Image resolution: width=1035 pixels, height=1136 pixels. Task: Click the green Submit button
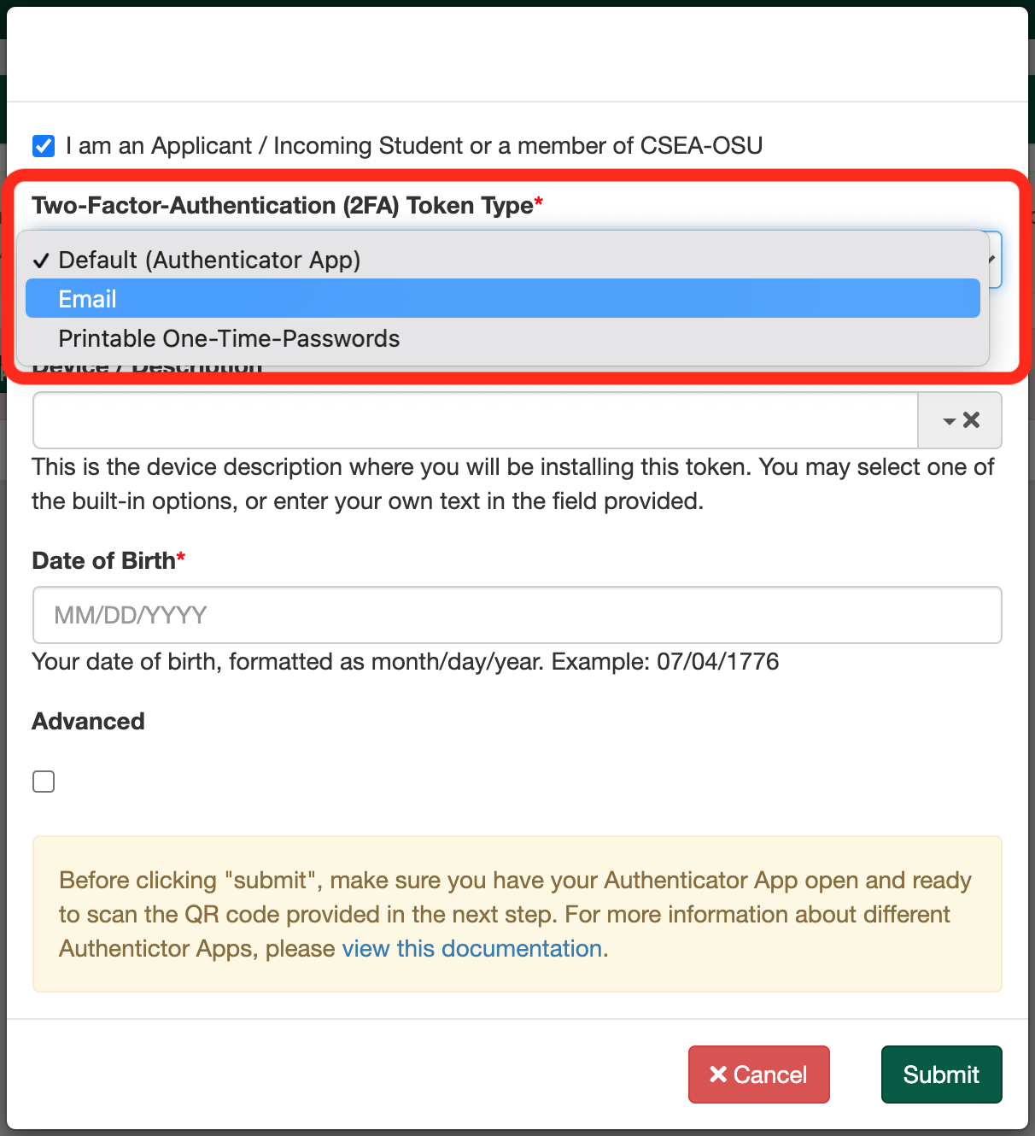point(941,1075)
